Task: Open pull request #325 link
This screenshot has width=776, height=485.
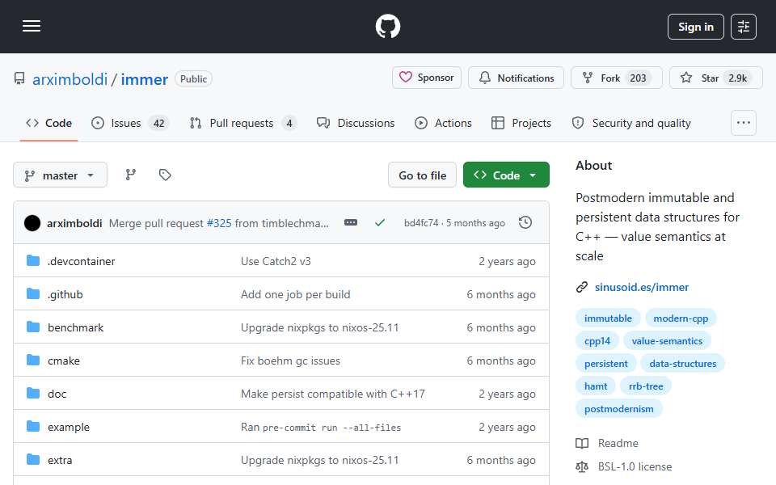Action: point(219,223)
